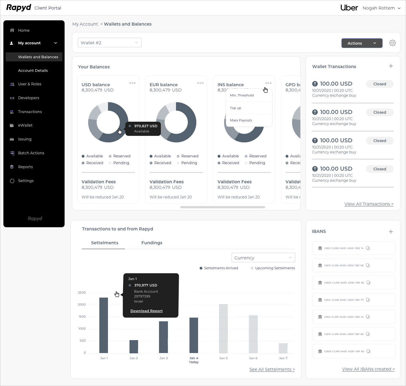Click the Batch Actions icon in sidebar
The height and width of the screenshot is (386, 406).
(12, 153)
